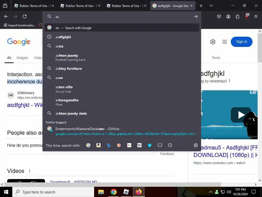Close the asdfghjkl Google Search tab
Image resolution: width=262 pixels, height=197 pixels.
point(191,6)
